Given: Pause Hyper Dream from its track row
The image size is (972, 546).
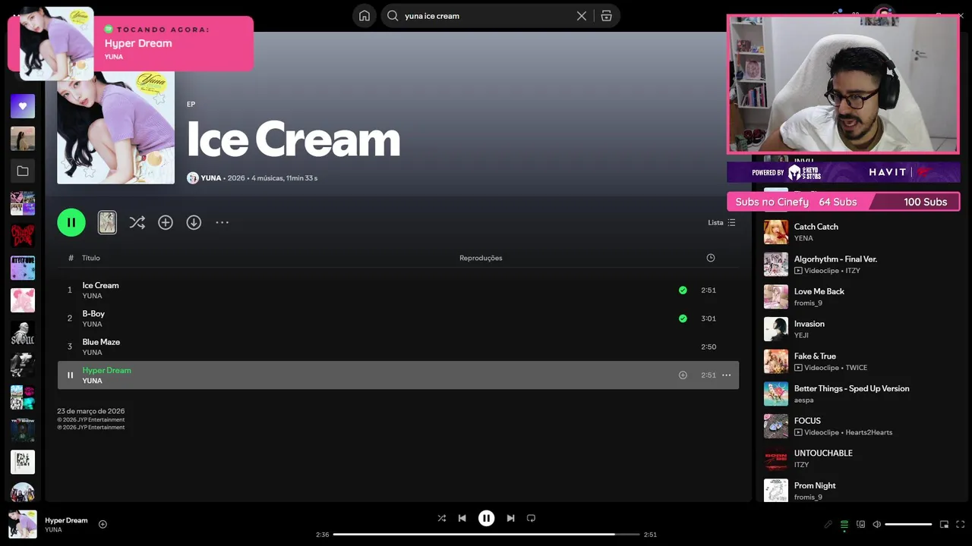Looking at the screenshot, I should (x=70, y=375).
